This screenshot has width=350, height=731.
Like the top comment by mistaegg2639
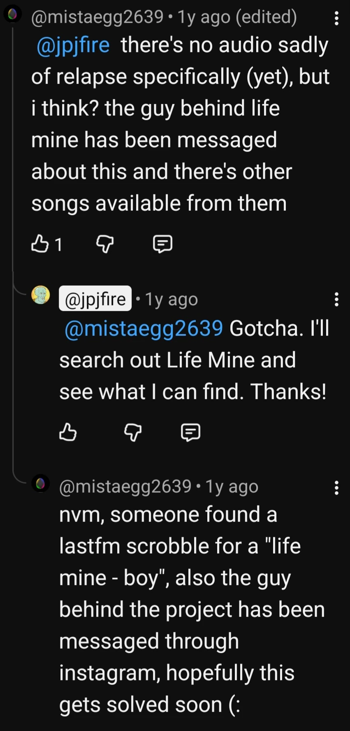tap(40, 244)
